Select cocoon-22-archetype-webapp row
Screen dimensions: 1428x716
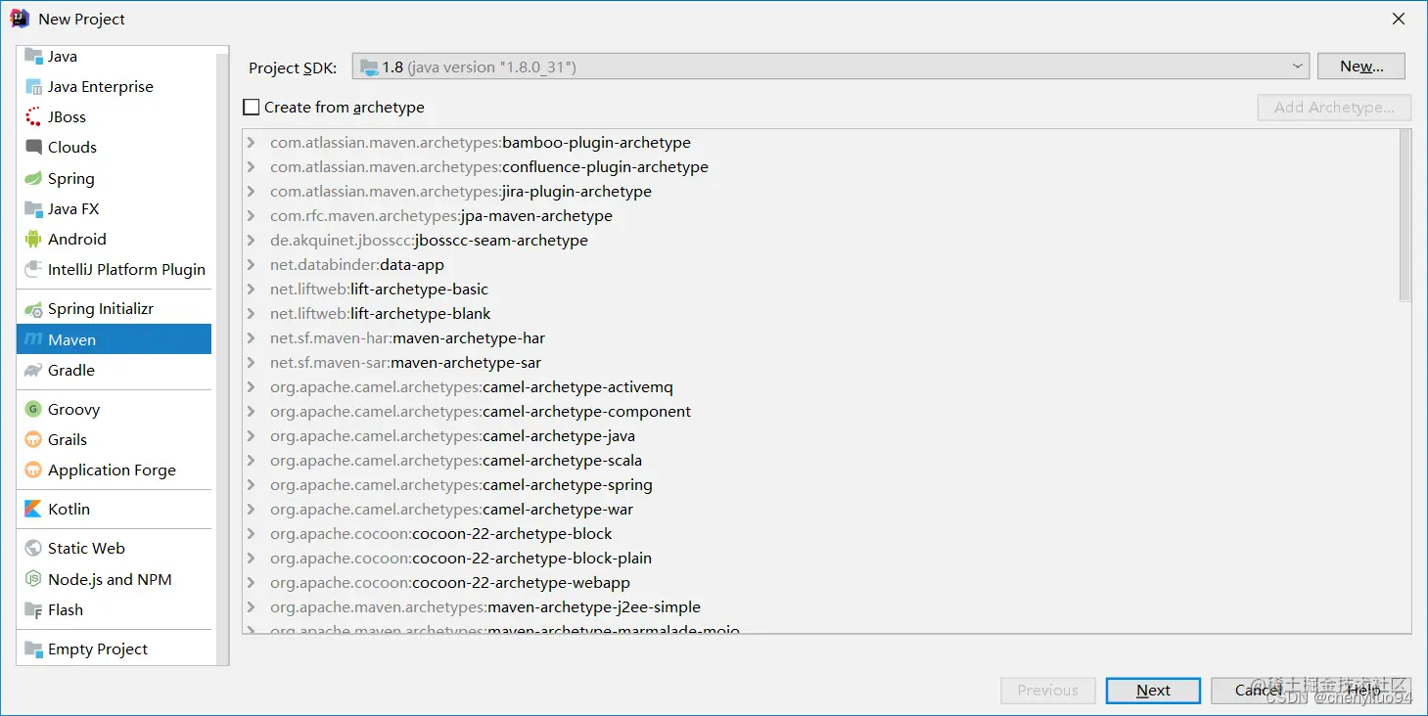[x=820, y=583]
